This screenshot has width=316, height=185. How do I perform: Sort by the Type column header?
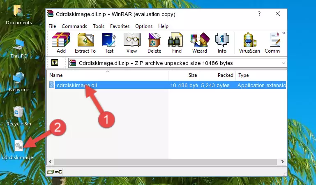point(261,75)
